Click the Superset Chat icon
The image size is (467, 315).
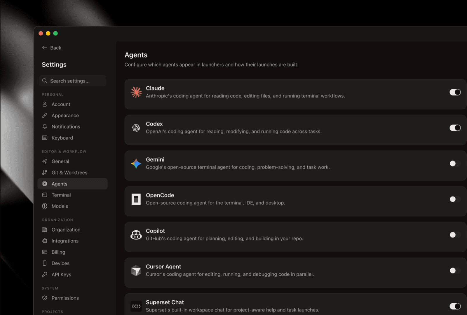click(136, 306)
